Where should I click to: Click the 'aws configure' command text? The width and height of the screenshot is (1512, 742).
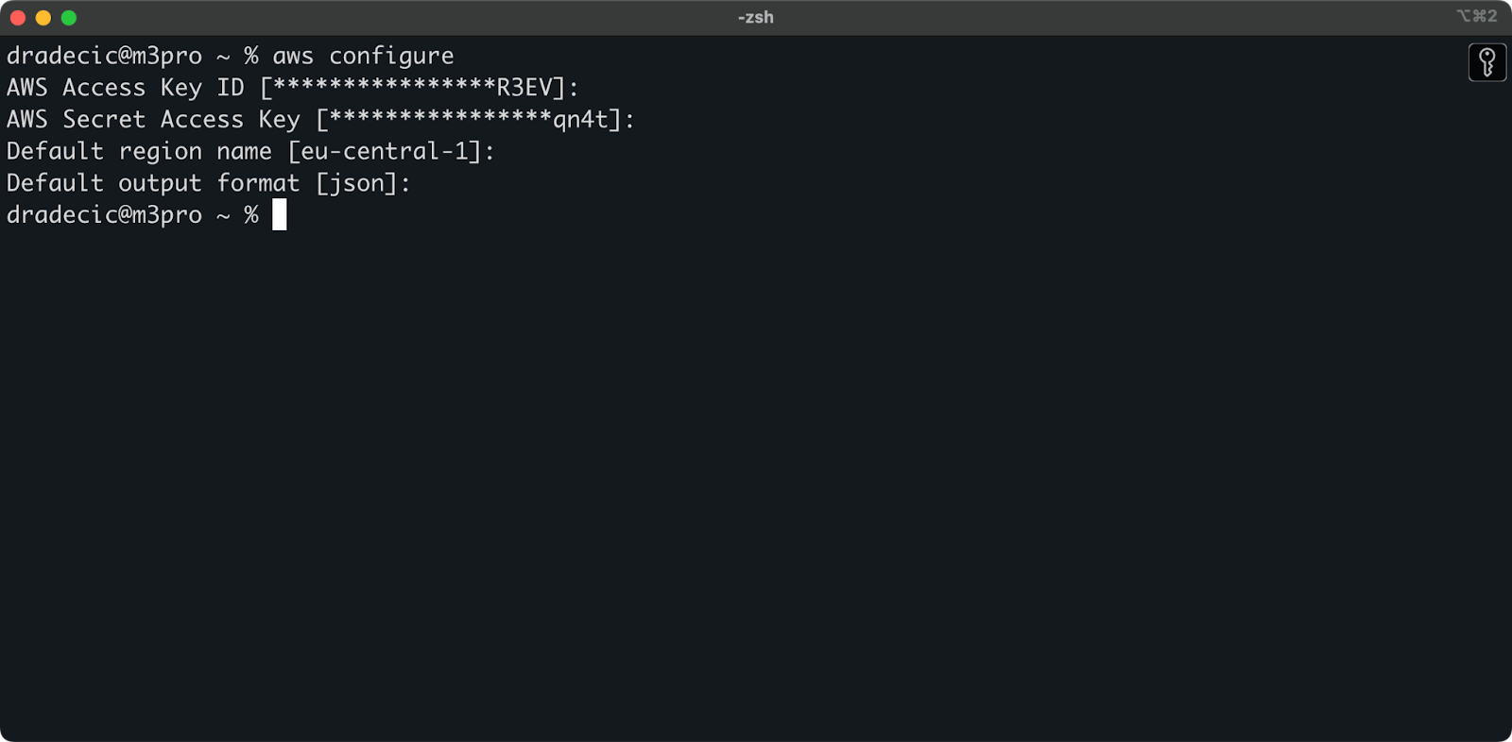coord(364,57)
